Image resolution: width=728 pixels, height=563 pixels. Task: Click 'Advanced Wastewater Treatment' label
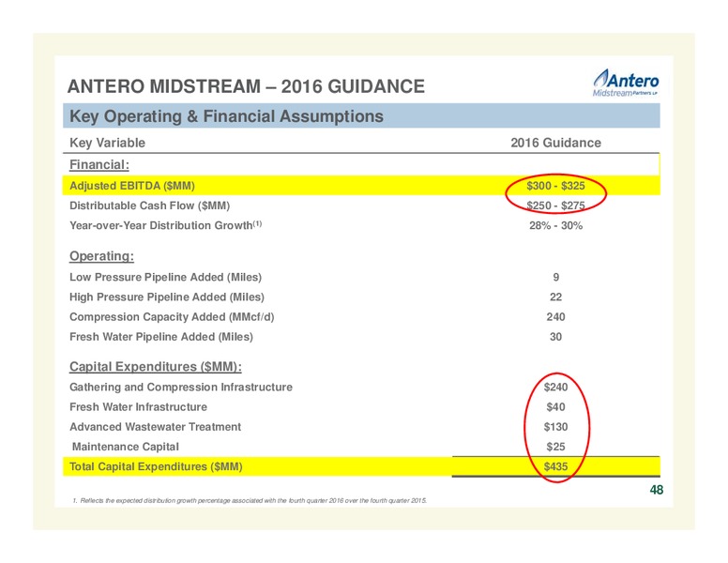[155, 427]
